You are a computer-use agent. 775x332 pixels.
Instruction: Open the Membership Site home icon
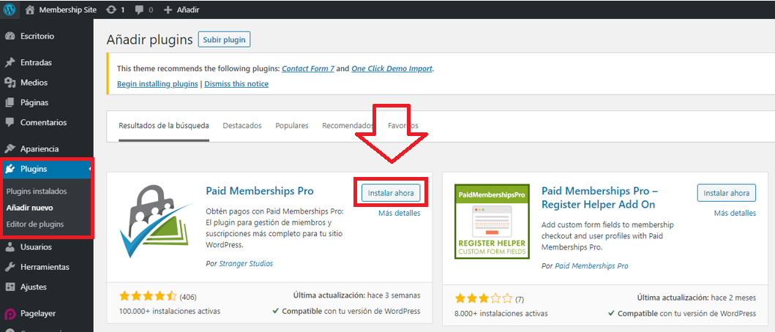(29, 10)
